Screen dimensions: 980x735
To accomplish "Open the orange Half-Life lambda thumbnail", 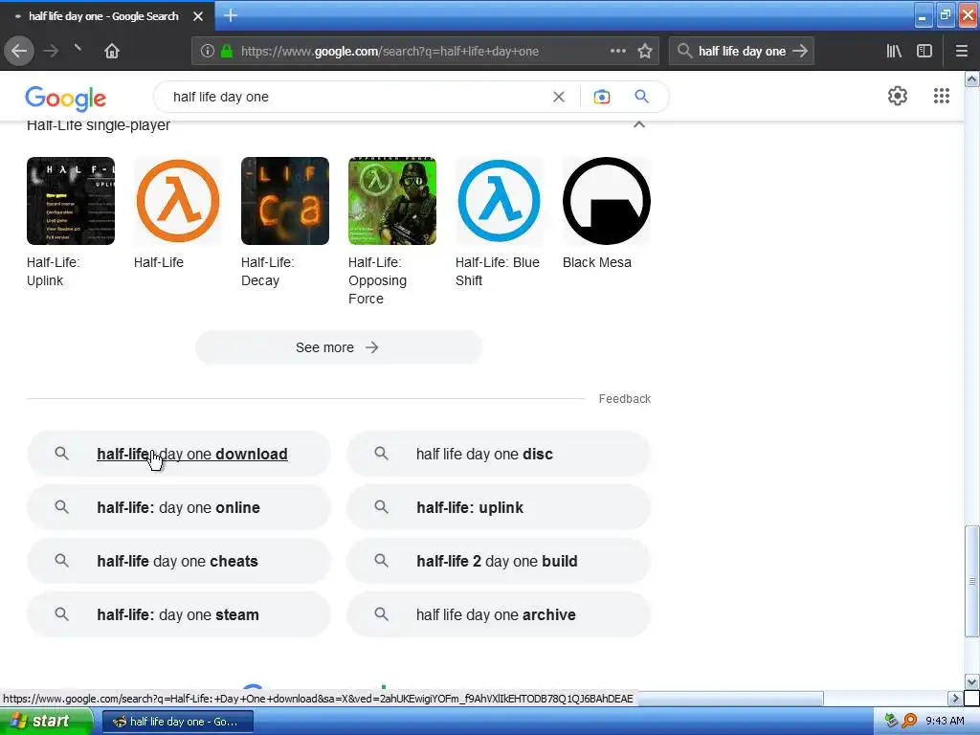I will click(x=178, y=201).
